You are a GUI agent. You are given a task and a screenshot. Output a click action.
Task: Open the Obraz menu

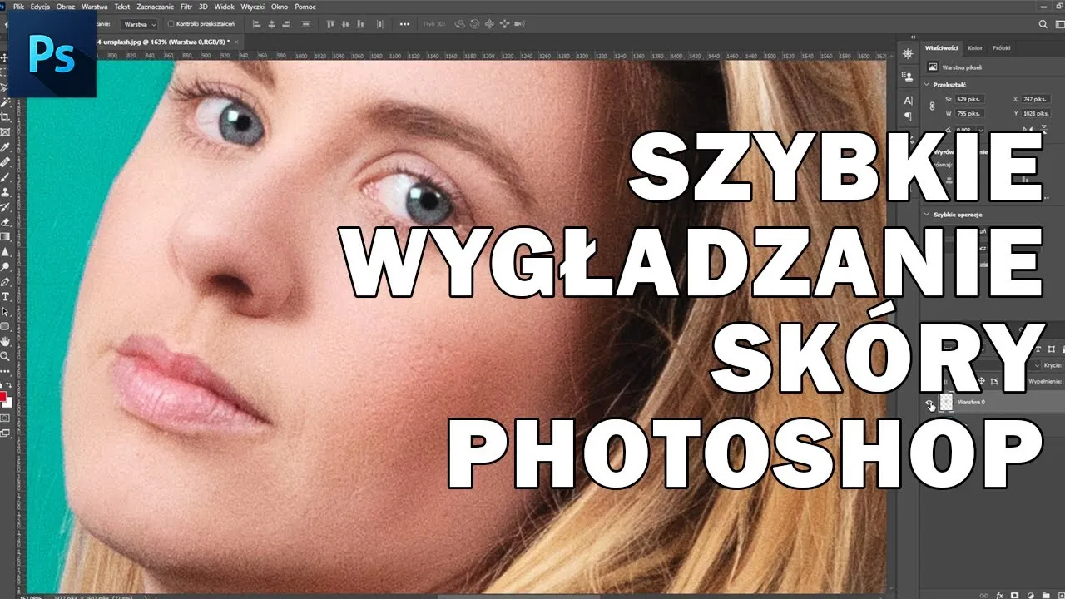(x=66, y=6)
